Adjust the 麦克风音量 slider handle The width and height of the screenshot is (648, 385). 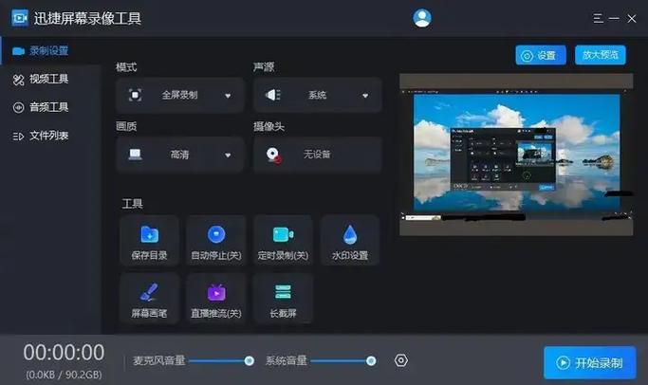click(250, 361)
